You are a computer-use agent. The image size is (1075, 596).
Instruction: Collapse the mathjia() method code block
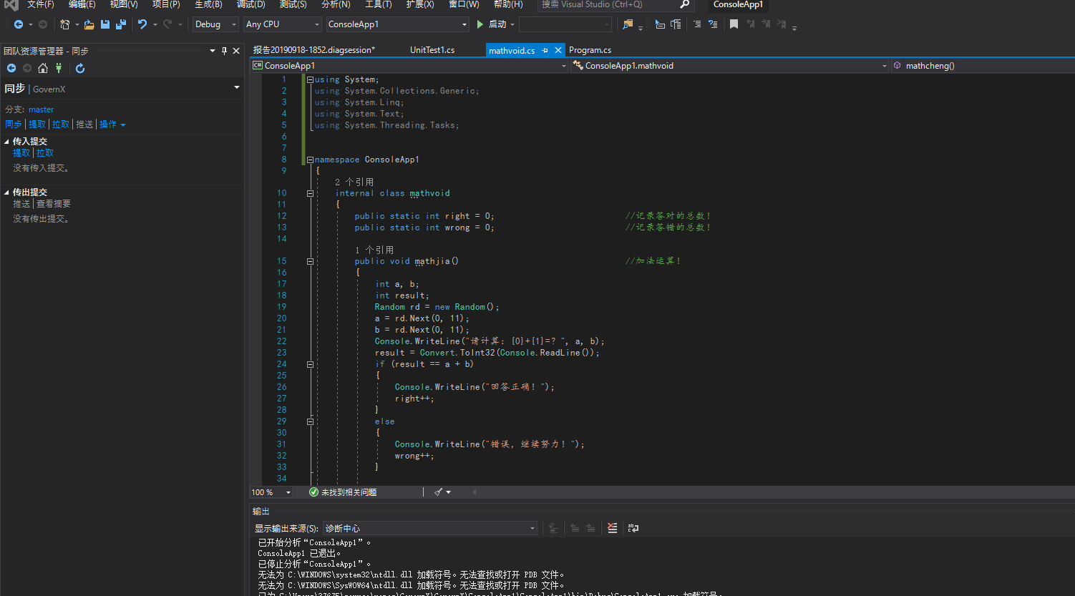tap(310, 261)
